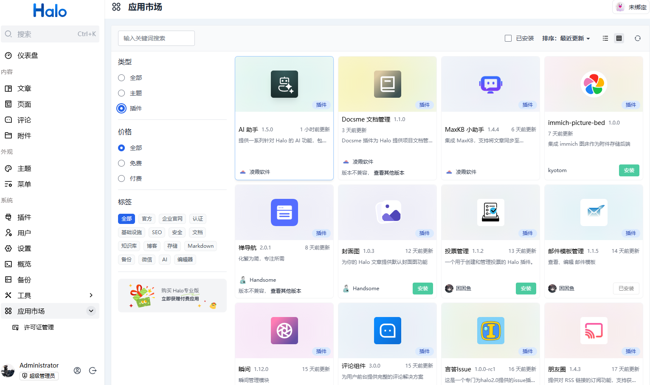Select the 主题 type radio button

pyautogui.click(x=121, y=93)
